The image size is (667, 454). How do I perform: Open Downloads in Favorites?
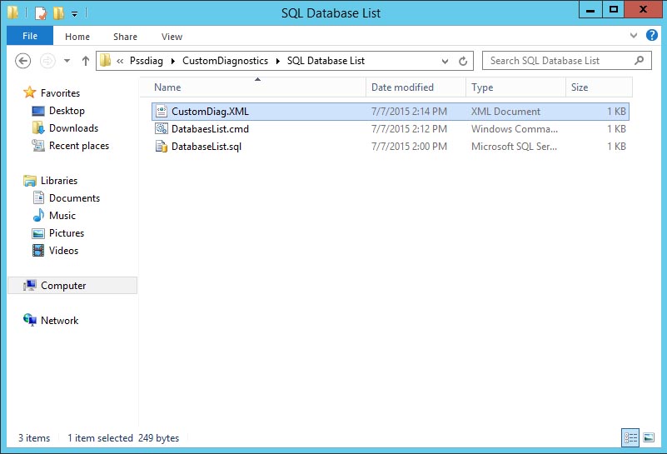(73, 128)
